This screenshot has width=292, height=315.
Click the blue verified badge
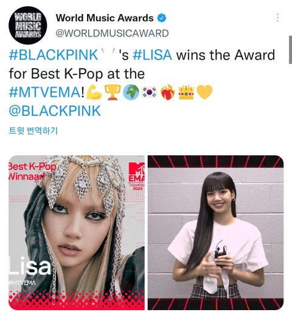[162, 18]
